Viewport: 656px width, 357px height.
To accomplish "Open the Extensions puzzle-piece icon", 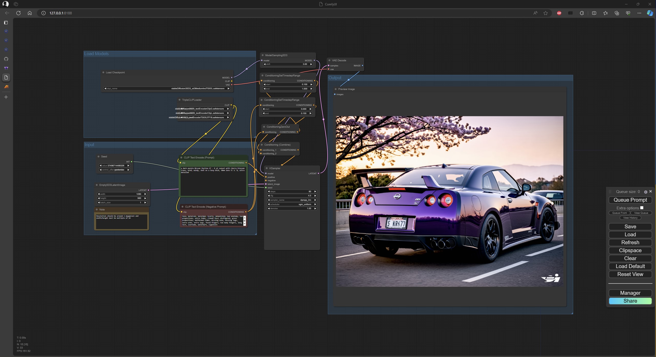I will coord(582,13).
